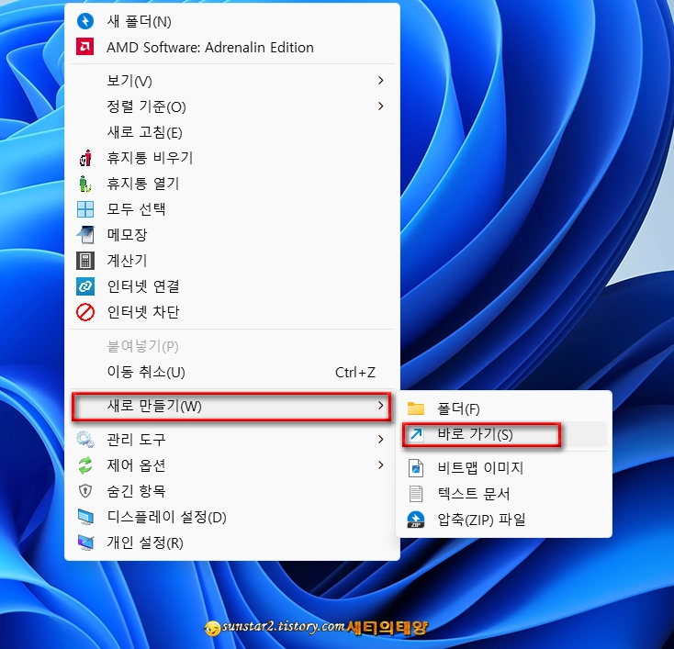
Task: Click the 메모장 notepad icon
Action: [85, 235]
